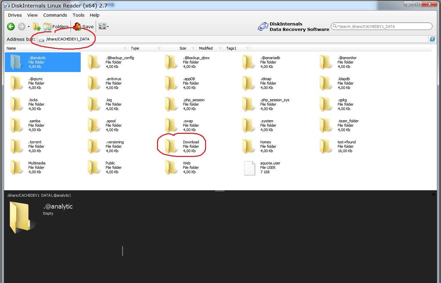Image resolution: width=441 pixels, height=283 pixels.
Task: Click the console icon beside address bar
Action: tap(432, 39)
